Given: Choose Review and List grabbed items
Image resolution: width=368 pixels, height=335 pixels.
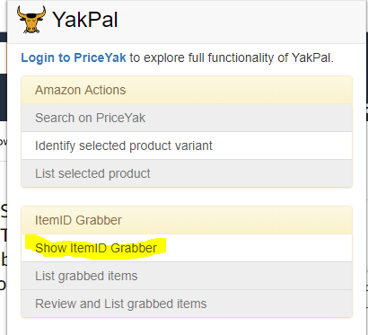Looking at the screenshot, I should point(187,304).
